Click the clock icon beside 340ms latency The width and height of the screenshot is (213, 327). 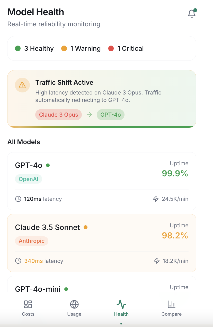18,261
